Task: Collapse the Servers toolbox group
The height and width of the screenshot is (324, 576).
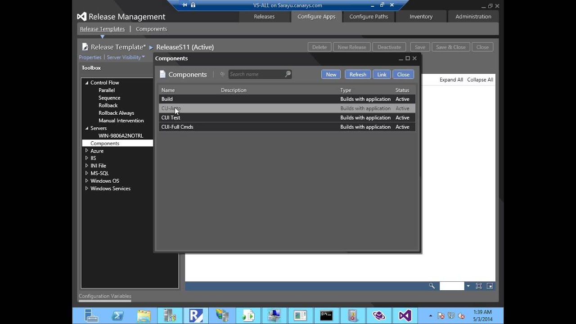Action: (87, 128)
